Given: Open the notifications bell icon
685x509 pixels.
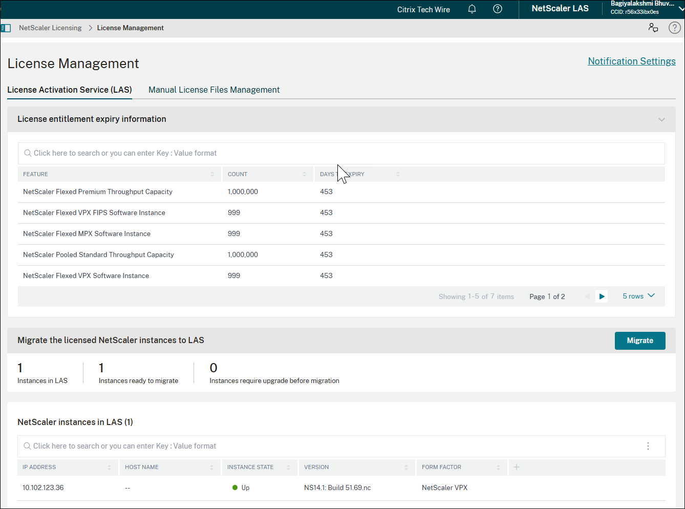Looking at the screenshot, I should click(472, 9).
